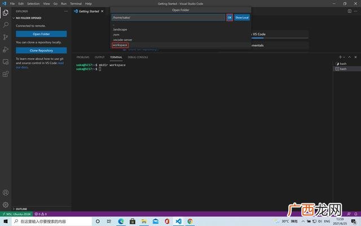Viewport: 361px width, 226px height.
Task: Open the Extensions view
Action: coord(6,74)
